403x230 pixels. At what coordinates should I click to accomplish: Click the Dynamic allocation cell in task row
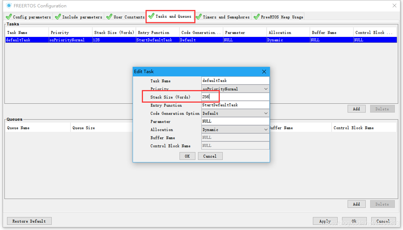(288, 40)
